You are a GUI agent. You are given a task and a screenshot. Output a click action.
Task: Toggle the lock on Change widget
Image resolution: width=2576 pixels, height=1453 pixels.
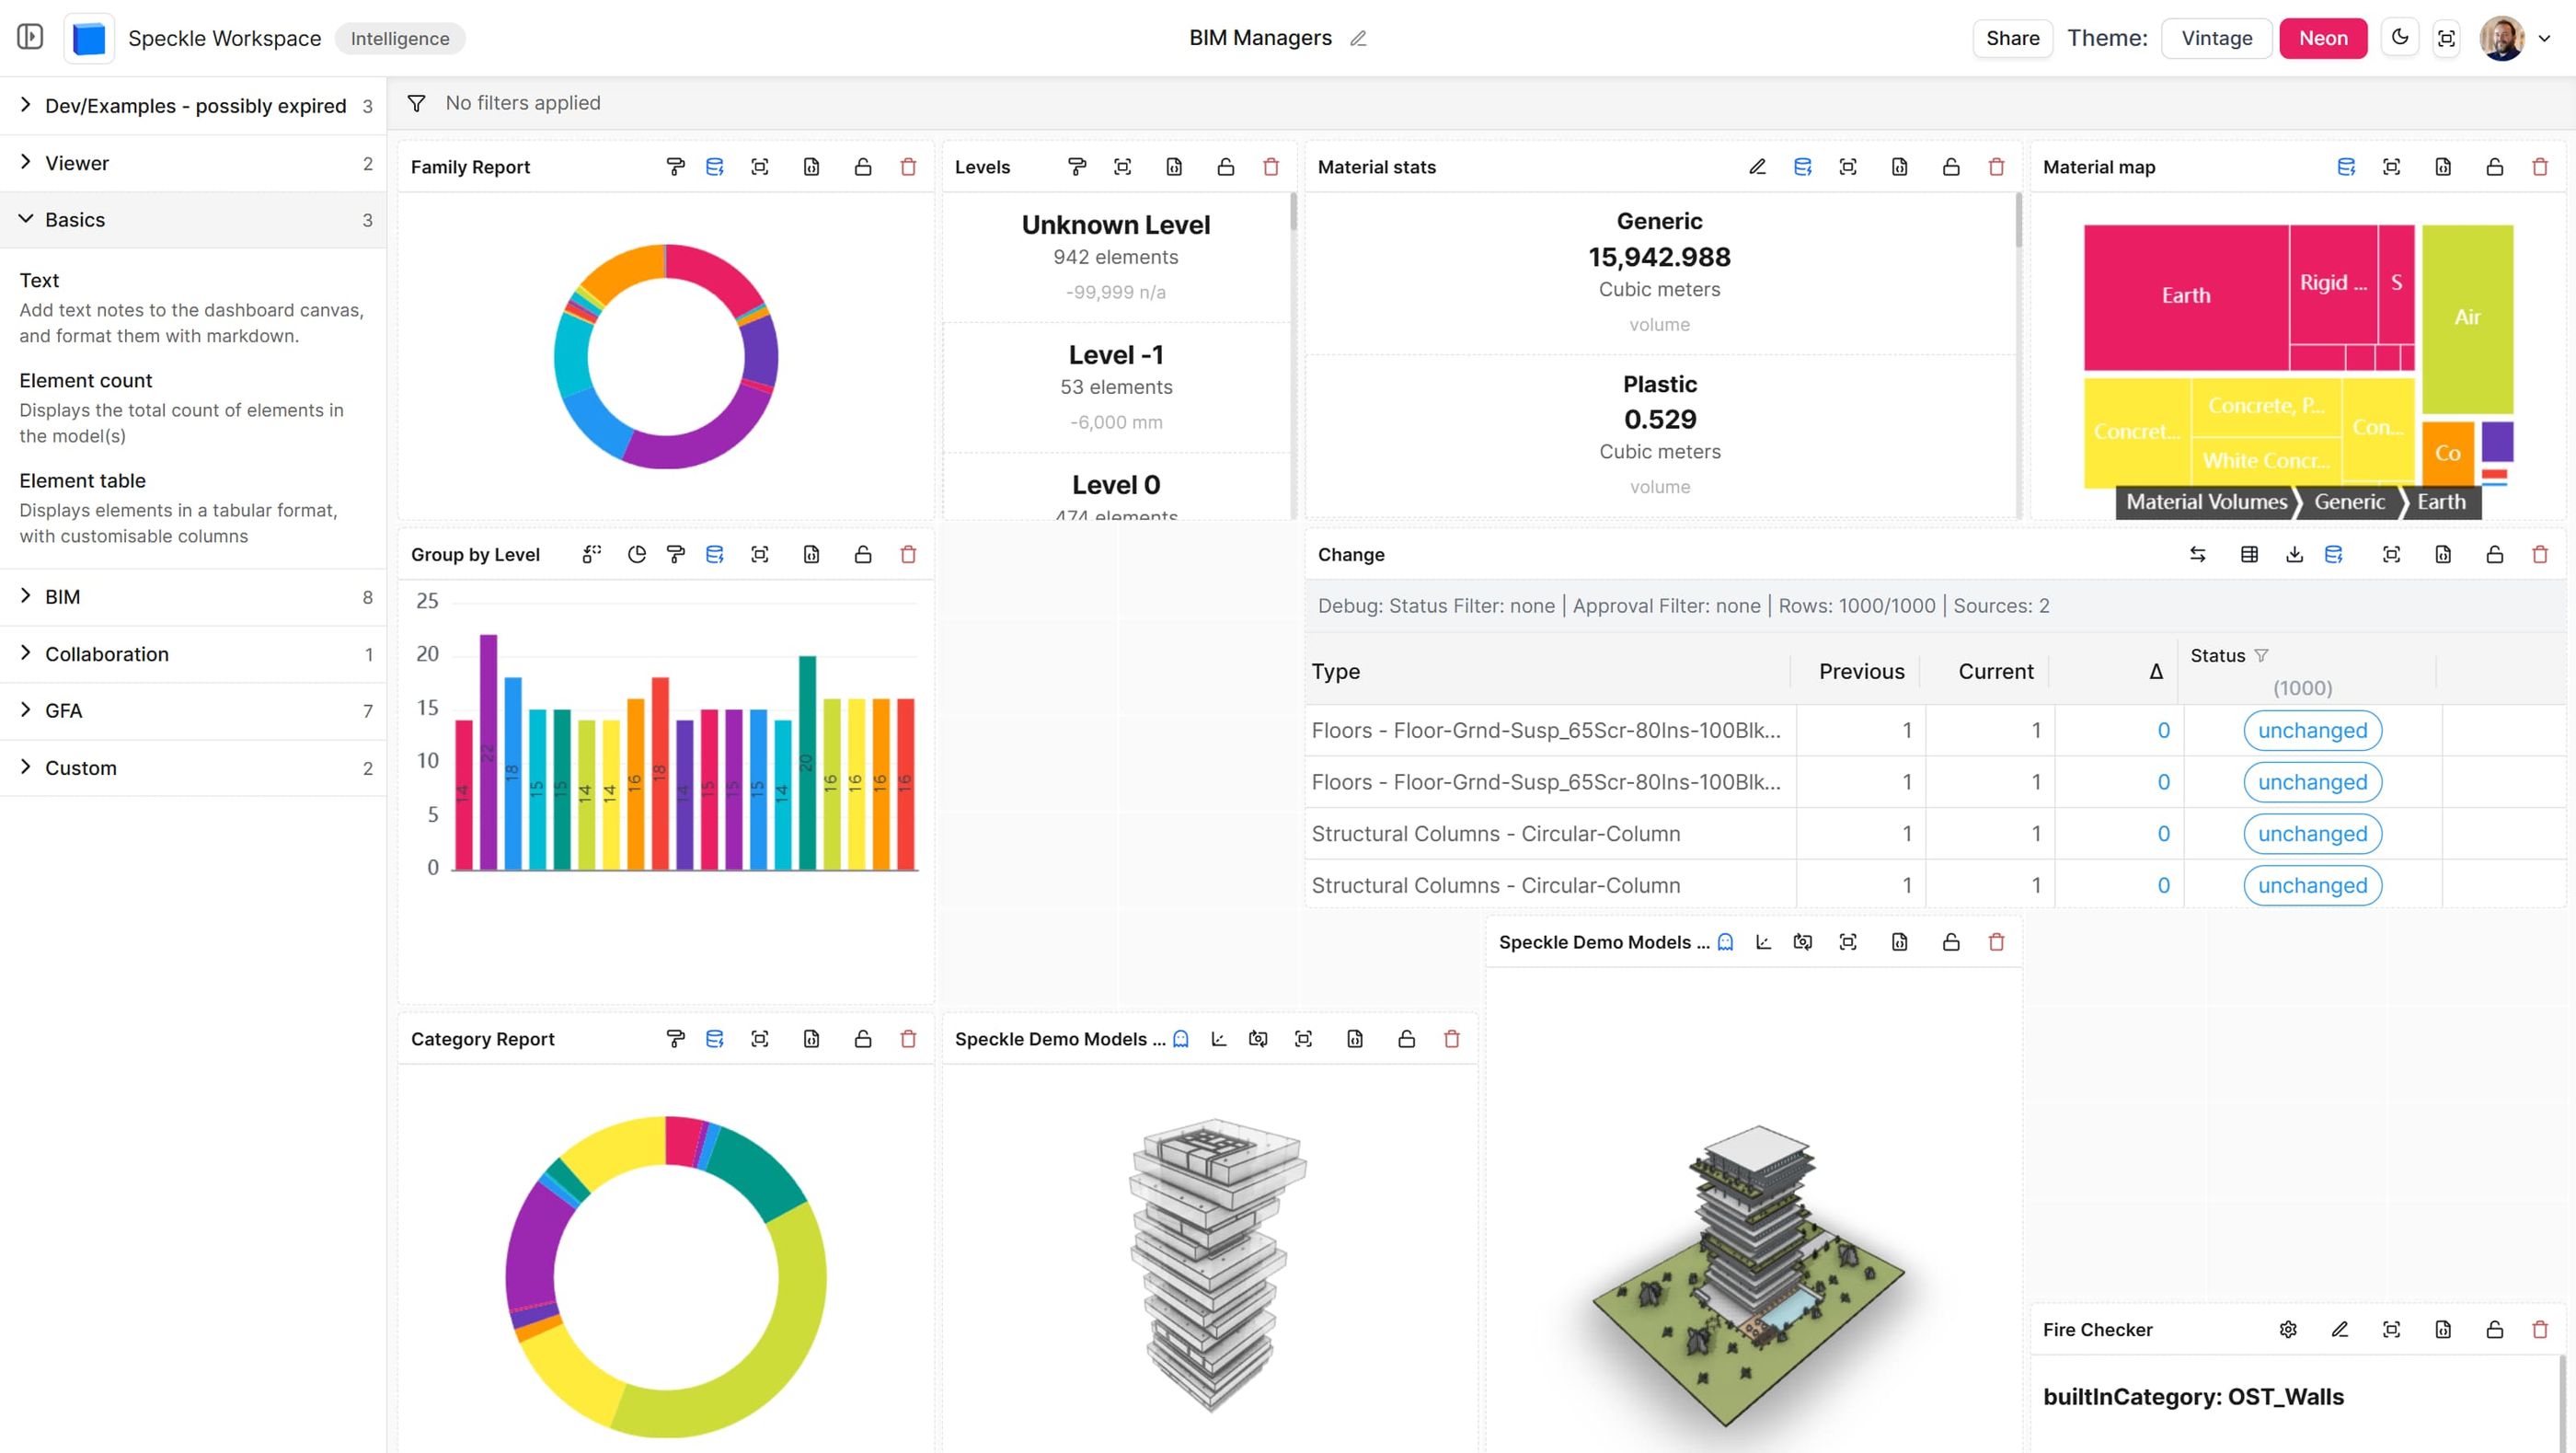2494,554
